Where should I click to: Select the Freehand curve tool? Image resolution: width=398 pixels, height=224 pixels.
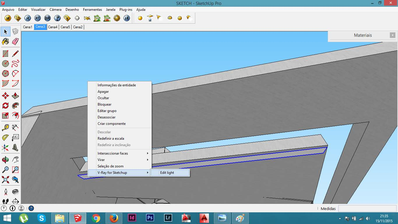pyautogui.click(x=15, y=64)
